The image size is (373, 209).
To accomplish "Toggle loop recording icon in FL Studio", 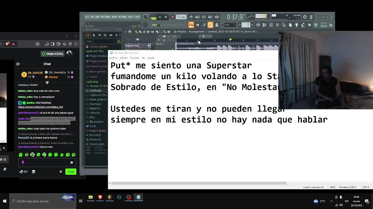I will (217, 17).
